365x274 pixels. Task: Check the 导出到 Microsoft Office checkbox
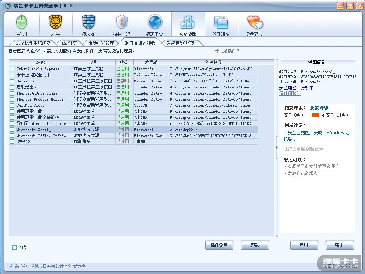pyautogui.click(x=12, y=123)
